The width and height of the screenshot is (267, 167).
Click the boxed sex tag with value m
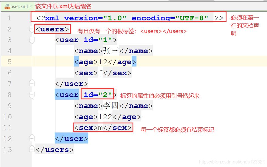(103, 127)
